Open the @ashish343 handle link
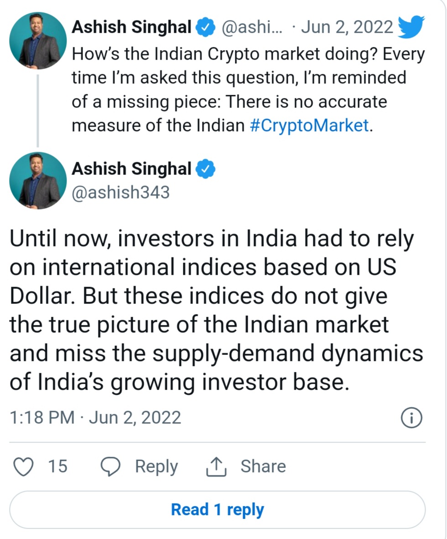This screenshot has width=447, height=539. click(120, 192)
